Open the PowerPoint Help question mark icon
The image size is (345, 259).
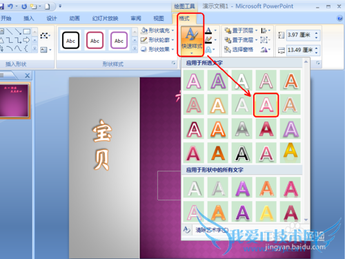[339, 19]
